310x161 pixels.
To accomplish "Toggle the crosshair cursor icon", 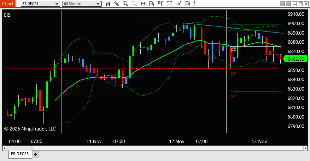I will tap(143, 4).
